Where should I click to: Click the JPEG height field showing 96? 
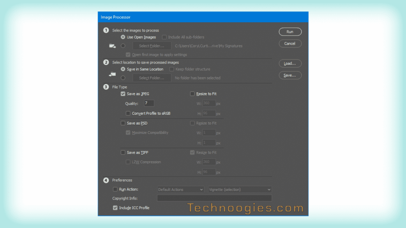tap(209, 113)
